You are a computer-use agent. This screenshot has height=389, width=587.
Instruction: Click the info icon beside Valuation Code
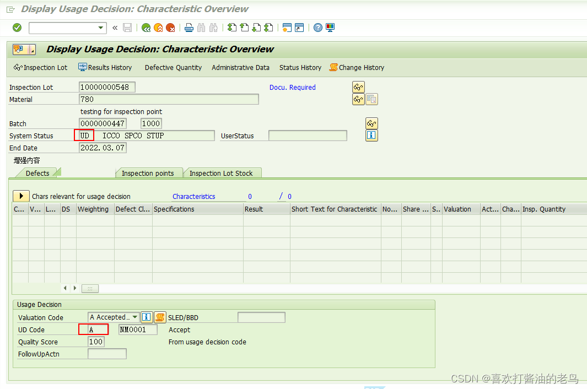coord(147,317)
